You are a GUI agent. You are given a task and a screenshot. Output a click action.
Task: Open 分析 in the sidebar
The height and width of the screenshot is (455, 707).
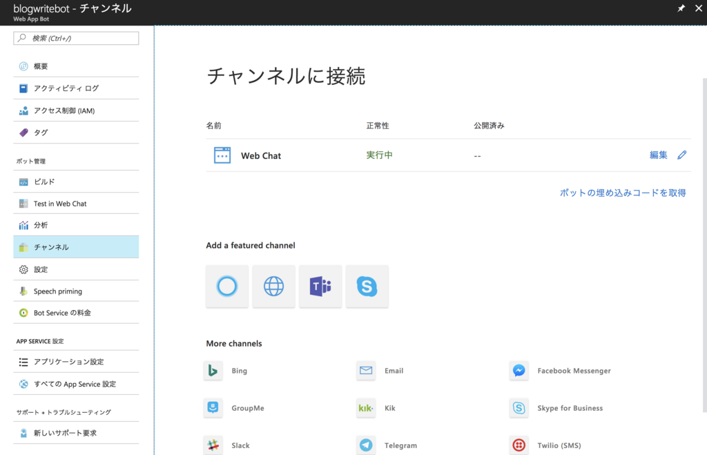point(76,225)
